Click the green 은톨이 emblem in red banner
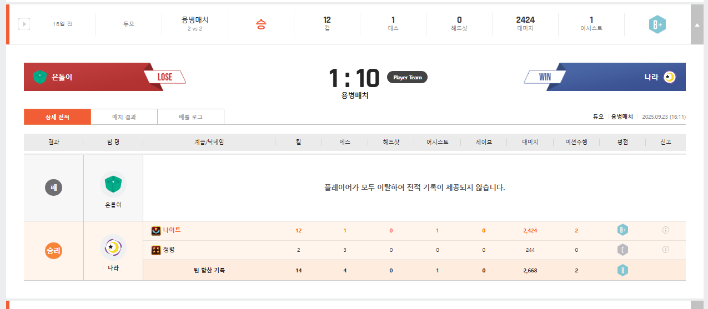 (39, 77)
